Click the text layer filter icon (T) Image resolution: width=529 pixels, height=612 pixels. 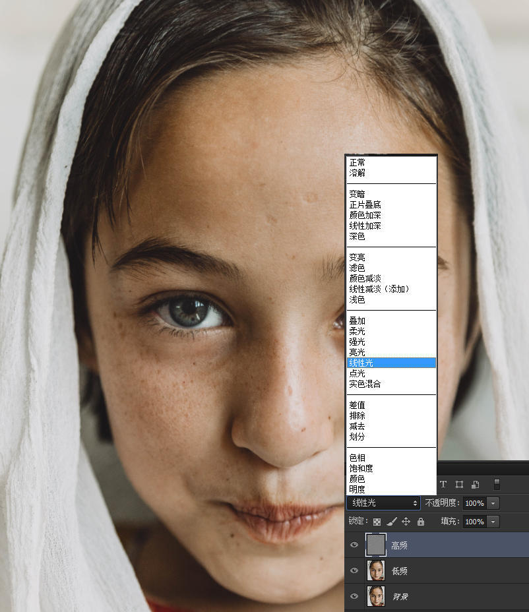tap(443, 484)
